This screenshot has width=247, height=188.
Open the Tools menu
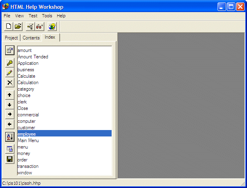[47, 16]
